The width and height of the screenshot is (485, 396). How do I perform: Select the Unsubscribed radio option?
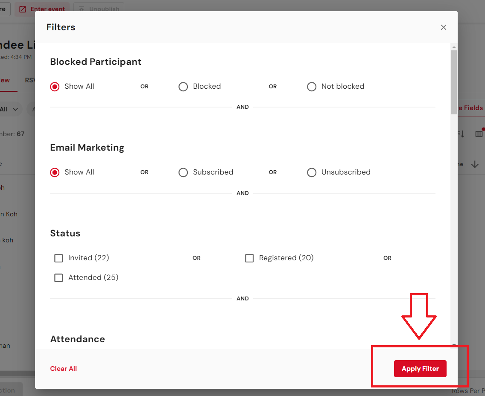312,172
